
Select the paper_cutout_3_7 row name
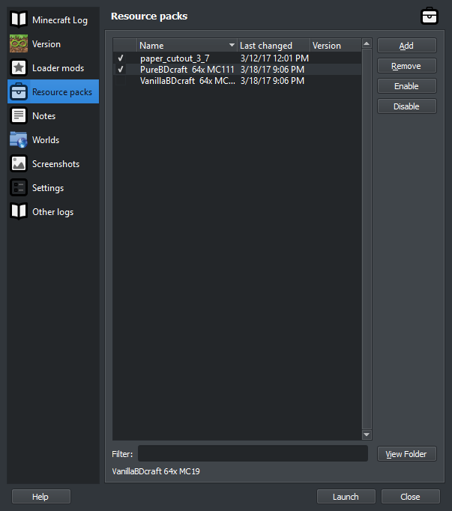pos(175,58)
